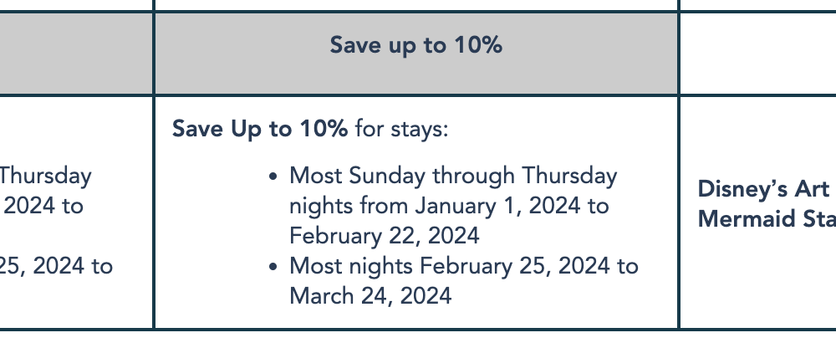
Task: Click the gray "Save up to 10%" header
Action: (x=415, y=54)
